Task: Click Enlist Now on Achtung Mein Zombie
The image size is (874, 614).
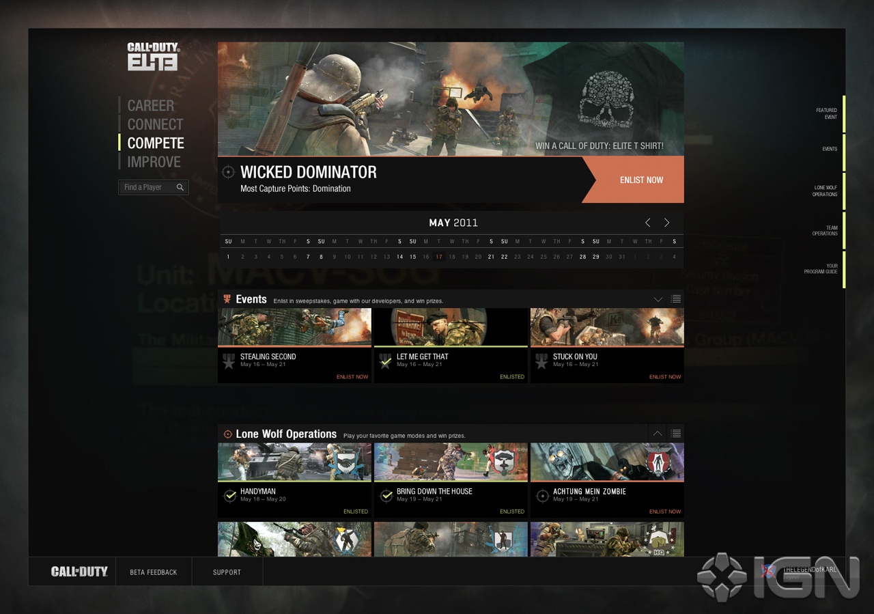Action: pyautogui.click(x=665, y=512)
